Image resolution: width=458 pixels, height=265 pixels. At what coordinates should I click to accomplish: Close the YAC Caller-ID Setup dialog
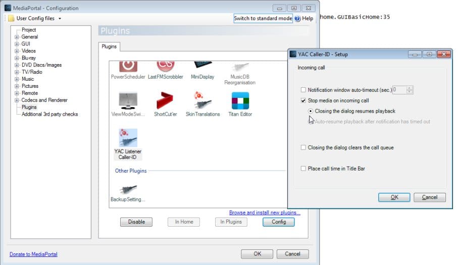[444, 55]
